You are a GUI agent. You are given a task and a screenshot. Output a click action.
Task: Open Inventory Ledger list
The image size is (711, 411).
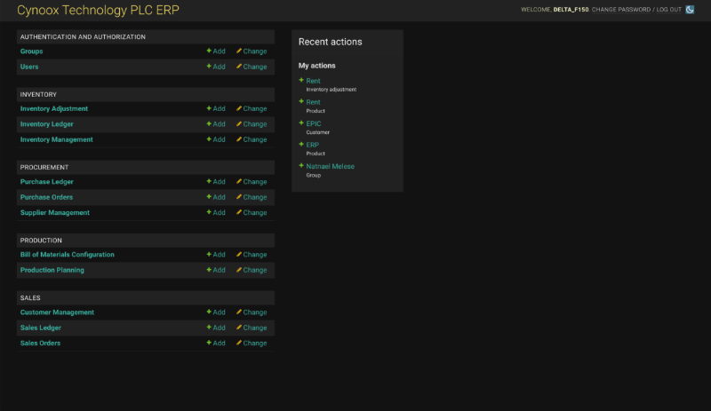[x=47, y=124]
